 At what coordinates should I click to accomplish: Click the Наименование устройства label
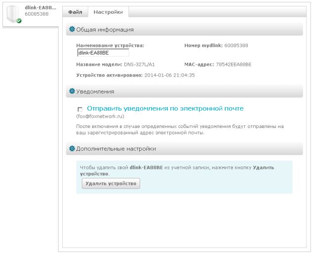[x=110, y=45]
